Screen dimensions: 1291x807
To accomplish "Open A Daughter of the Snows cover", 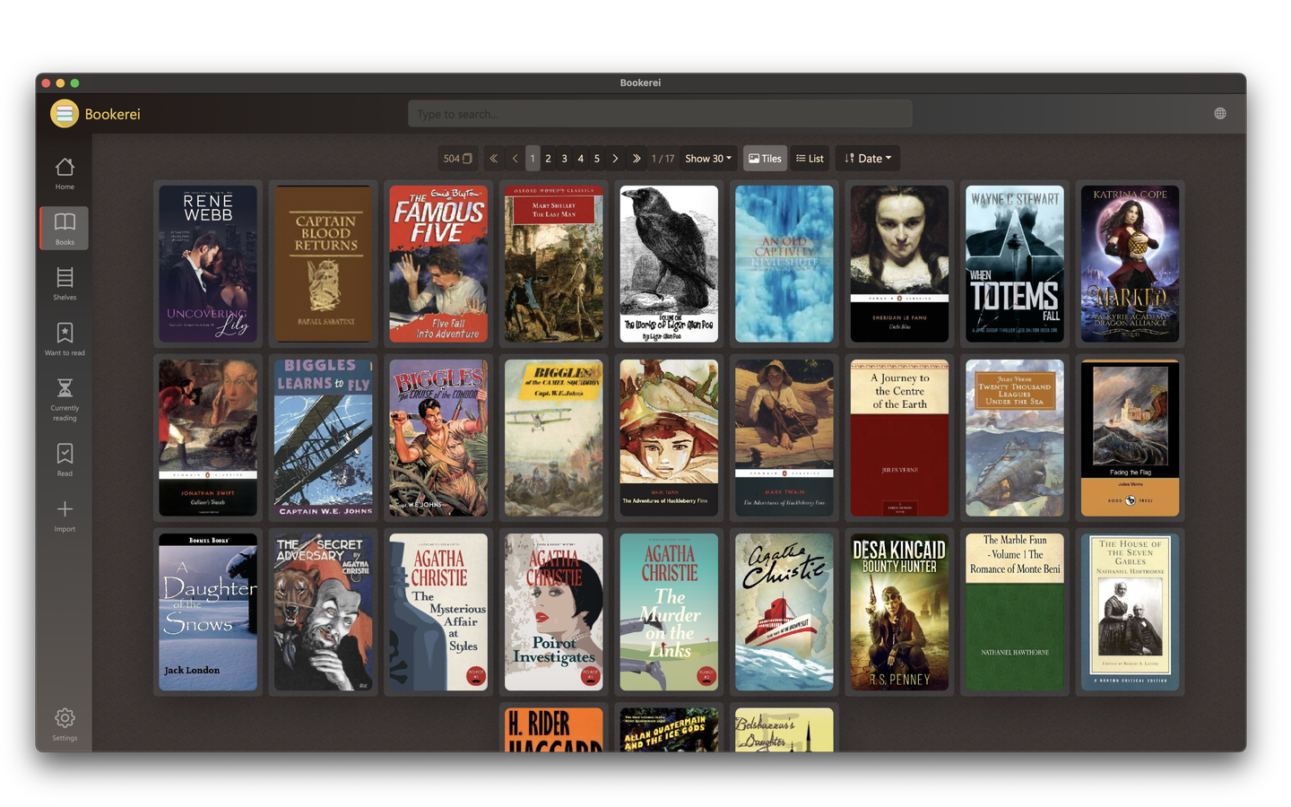I will 208,612.
